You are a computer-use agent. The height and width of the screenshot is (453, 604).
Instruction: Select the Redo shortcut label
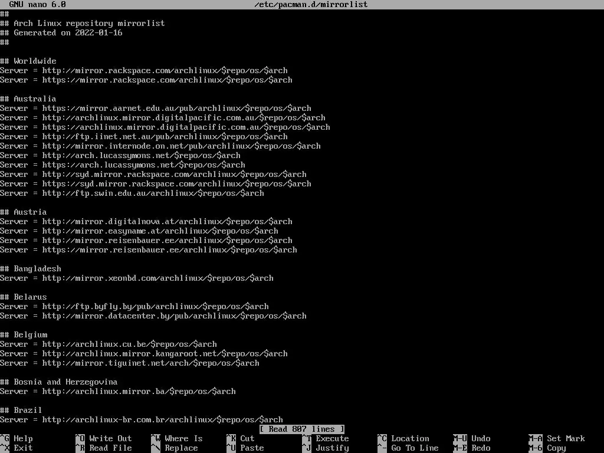point(481,448)
